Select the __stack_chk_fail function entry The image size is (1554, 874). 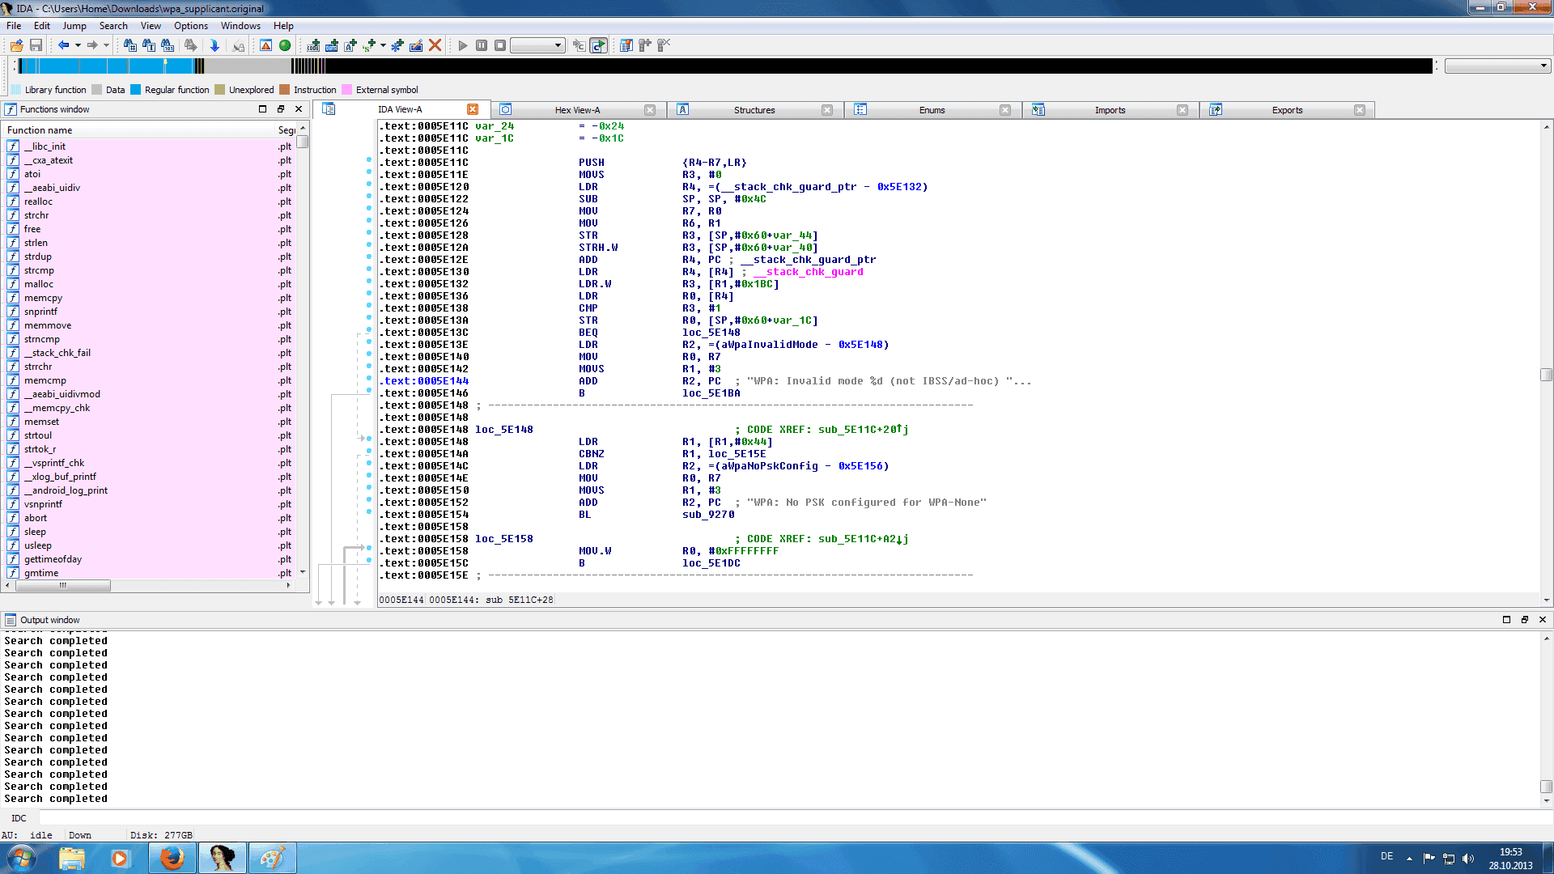[148, 353]
